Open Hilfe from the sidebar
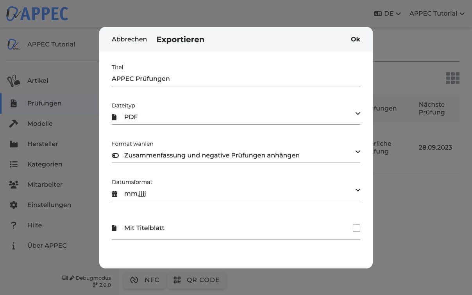The height and width of the screenshot is (295, 472). [34, 225]
